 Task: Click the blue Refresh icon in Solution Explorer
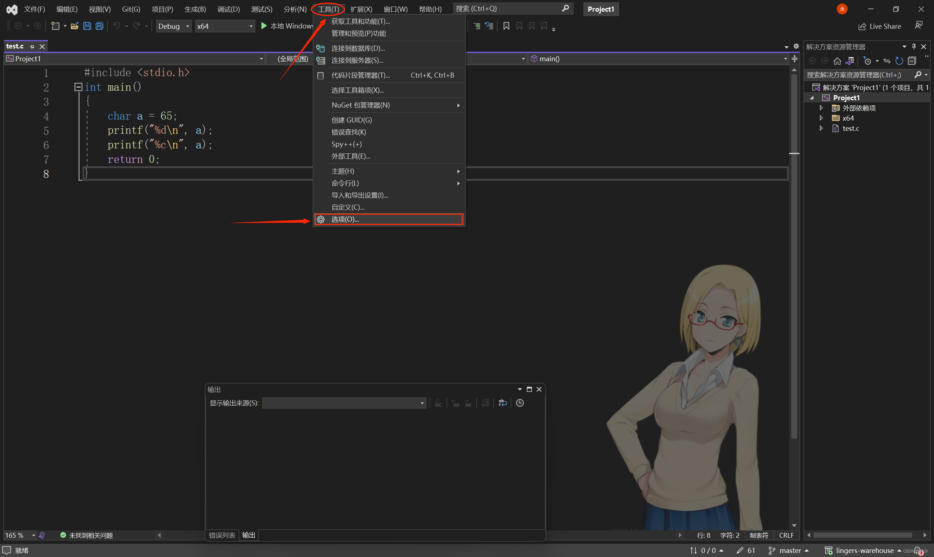tap(899, 61)
